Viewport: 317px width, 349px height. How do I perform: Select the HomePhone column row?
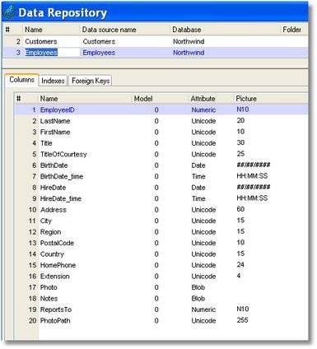coord(161,265)
